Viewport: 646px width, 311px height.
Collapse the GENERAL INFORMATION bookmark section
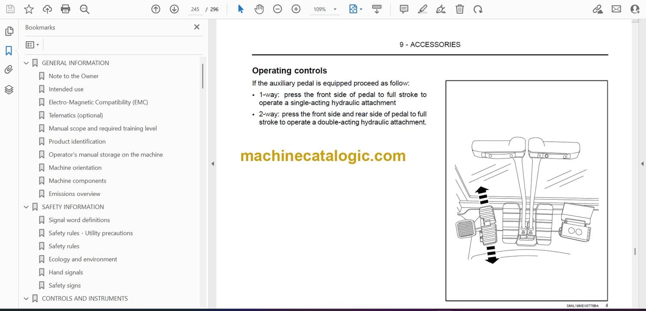[x=26, y=63]
